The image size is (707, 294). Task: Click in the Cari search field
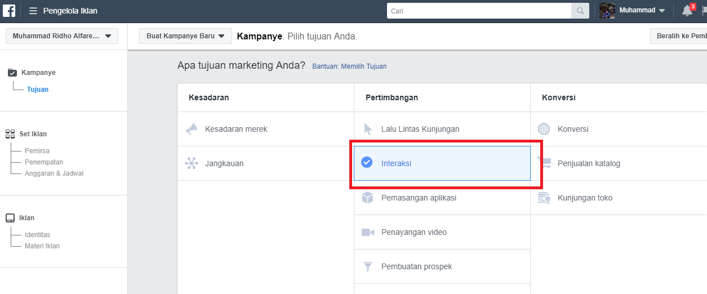pyautogui.click(x=479, y=11)
